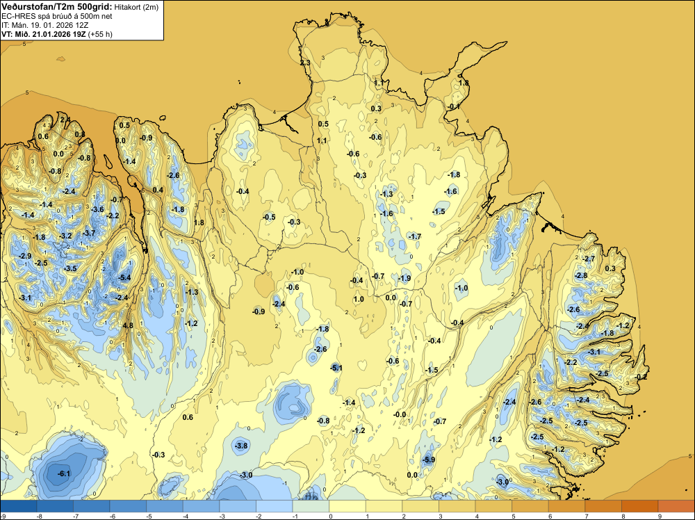Click the legend swatch between 8 and 9
The height and width of the screenshot is (520, 695).
[639, 506]
